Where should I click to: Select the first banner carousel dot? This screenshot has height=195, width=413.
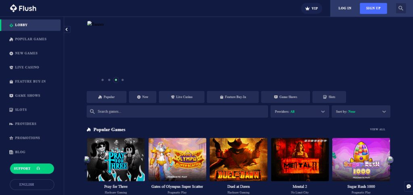point(102,80)
